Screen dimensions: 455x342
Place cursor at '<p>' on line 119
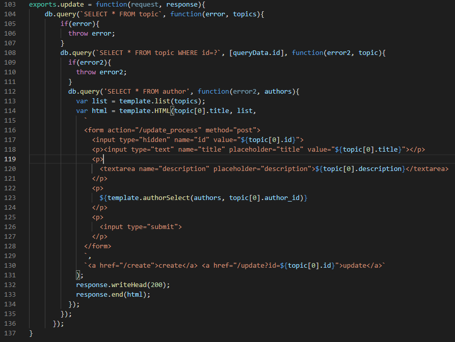pos(98,159)
